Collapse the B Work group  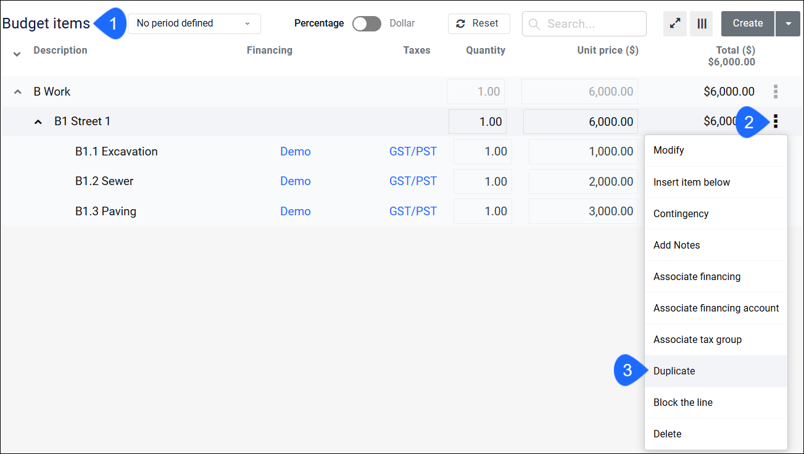pyautogui.click(x=17, y=92)
